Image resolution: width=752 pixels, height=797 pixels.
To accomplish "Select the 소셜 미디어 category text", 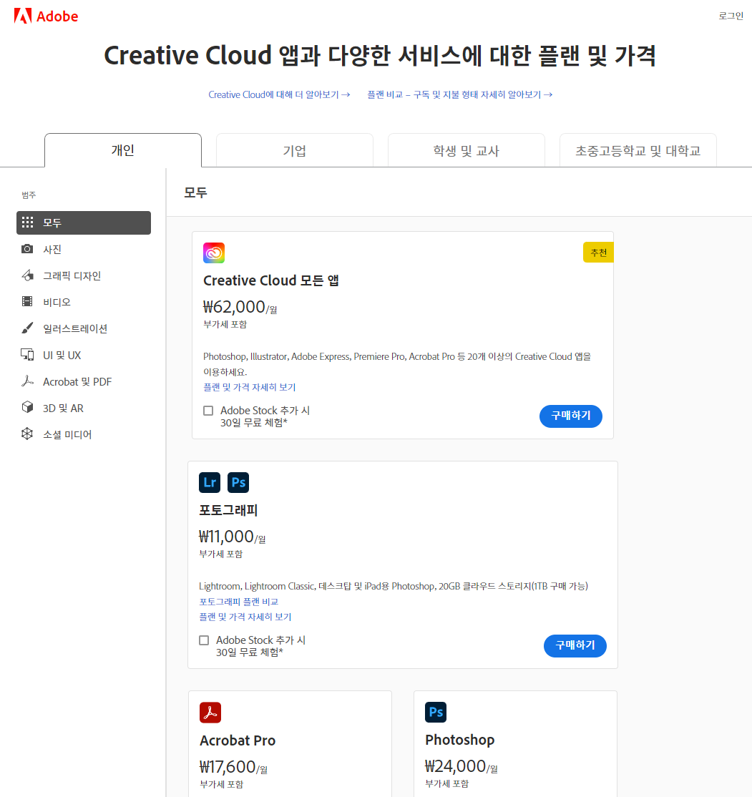I will tap(68, 434).
